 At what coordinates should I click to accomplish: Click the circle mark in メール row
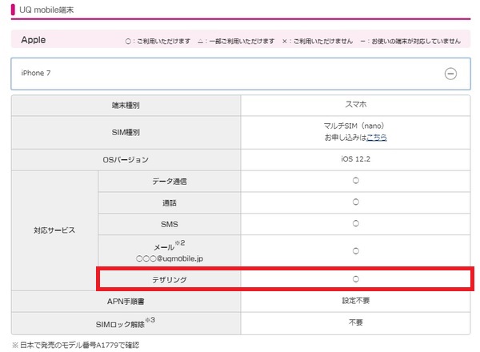click(x=356, y=251)
